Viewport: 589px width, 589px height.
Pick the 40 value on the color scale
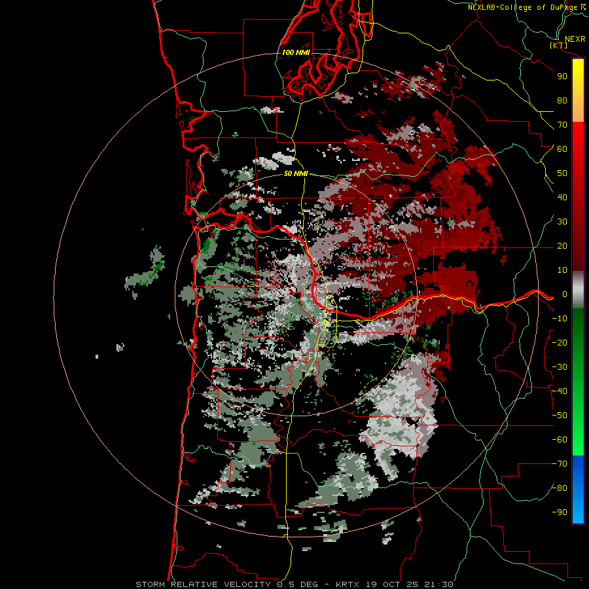click(562, 198)
